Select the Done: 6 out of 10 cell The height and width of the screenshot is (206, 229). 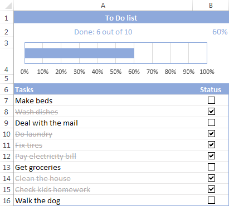click(x=103, y=32)
